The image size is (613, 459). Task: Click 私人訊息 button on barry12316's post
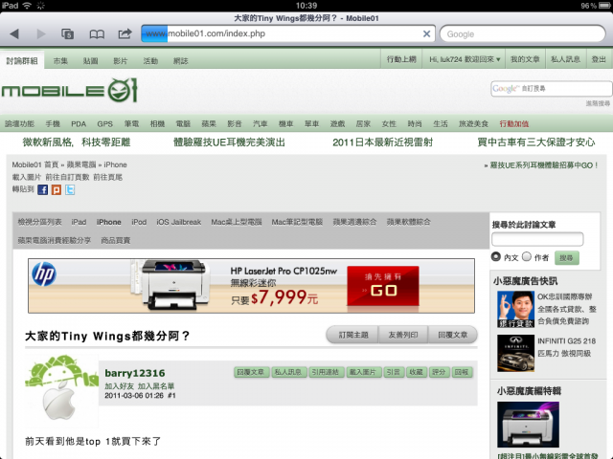pyautogui.click(x=288, y=372)
